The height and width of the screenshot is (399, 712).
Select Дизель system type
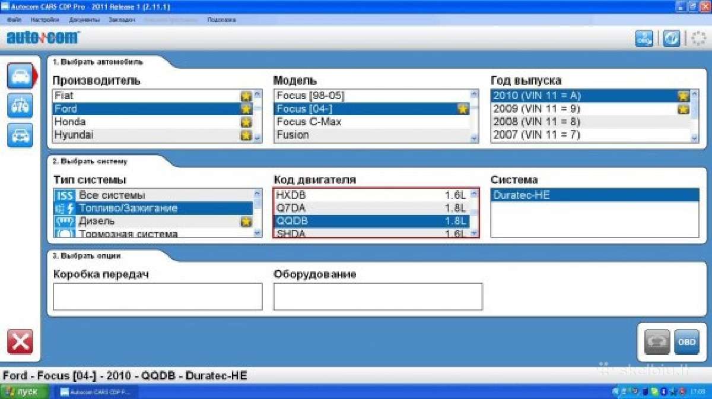pyautogui.click(x=153, y=221)
